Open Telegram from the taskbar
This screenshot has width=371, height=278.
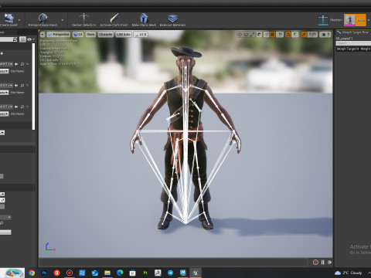point(170,273)
